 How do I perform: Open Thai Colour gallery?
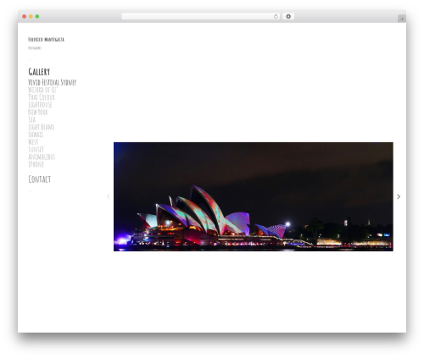42,97
